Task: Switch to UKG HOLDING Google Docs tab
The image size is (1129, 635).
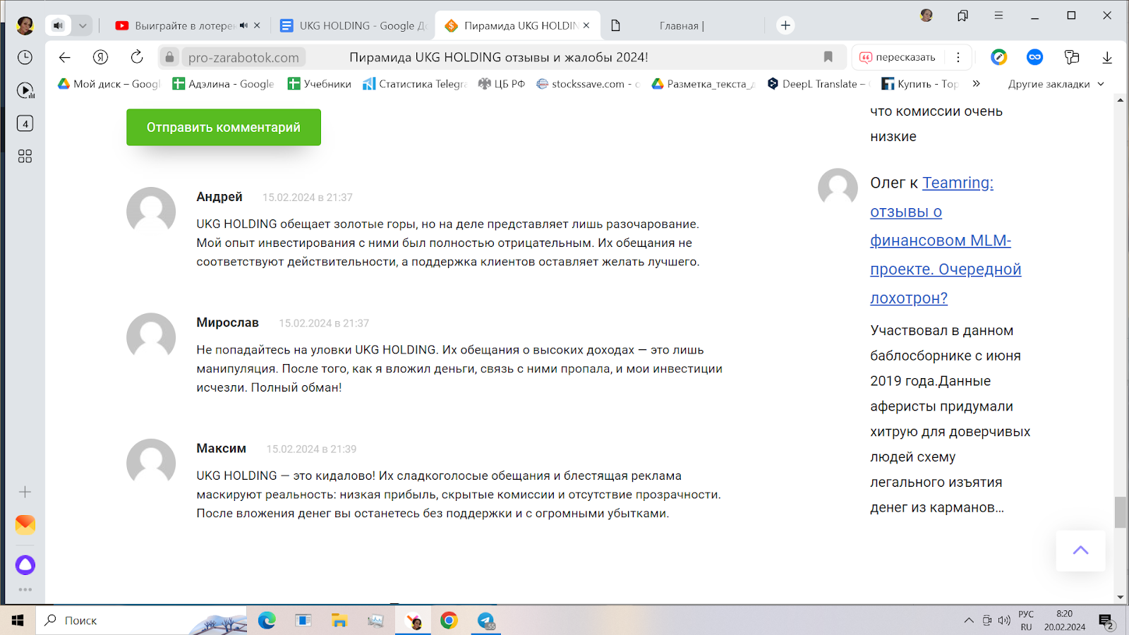Action: tap(353, 25)
